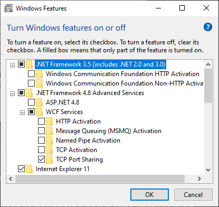
Task: Uncheck the TCP Port Sharing checkbox
Action: (x=41, y=159)
